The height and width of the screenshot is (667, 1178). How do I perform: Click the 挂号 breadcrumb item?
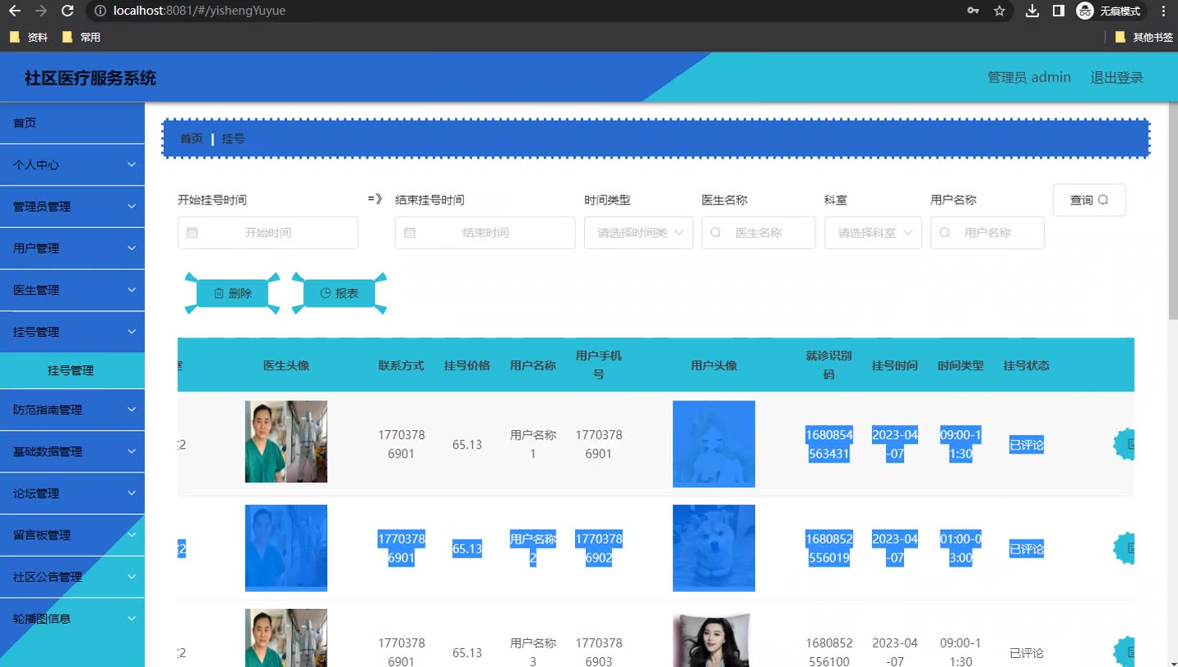click(x=233, y=139)
